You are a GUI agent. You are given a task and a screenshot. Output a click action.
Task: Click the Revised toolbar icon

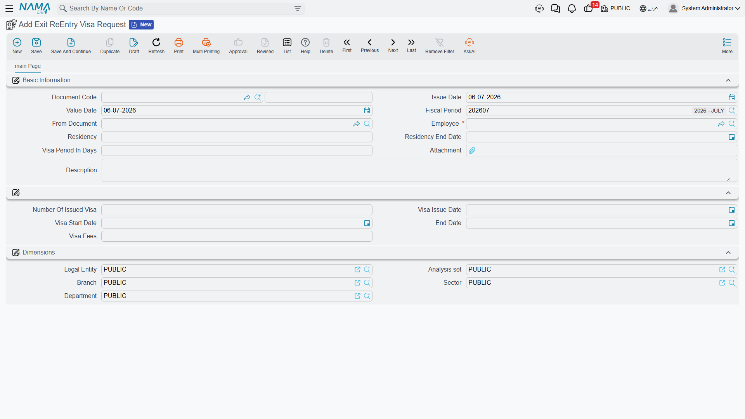tap(265, 46)
